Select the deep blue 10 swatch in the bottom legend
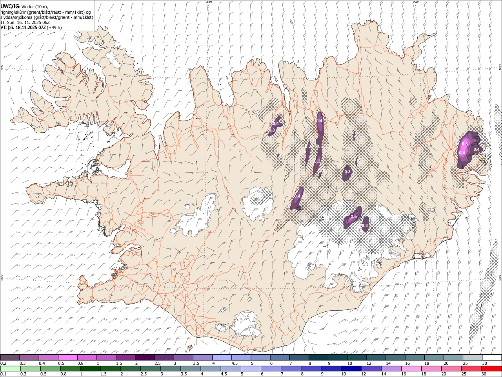 pyautogui.click(x=351, y=369)
